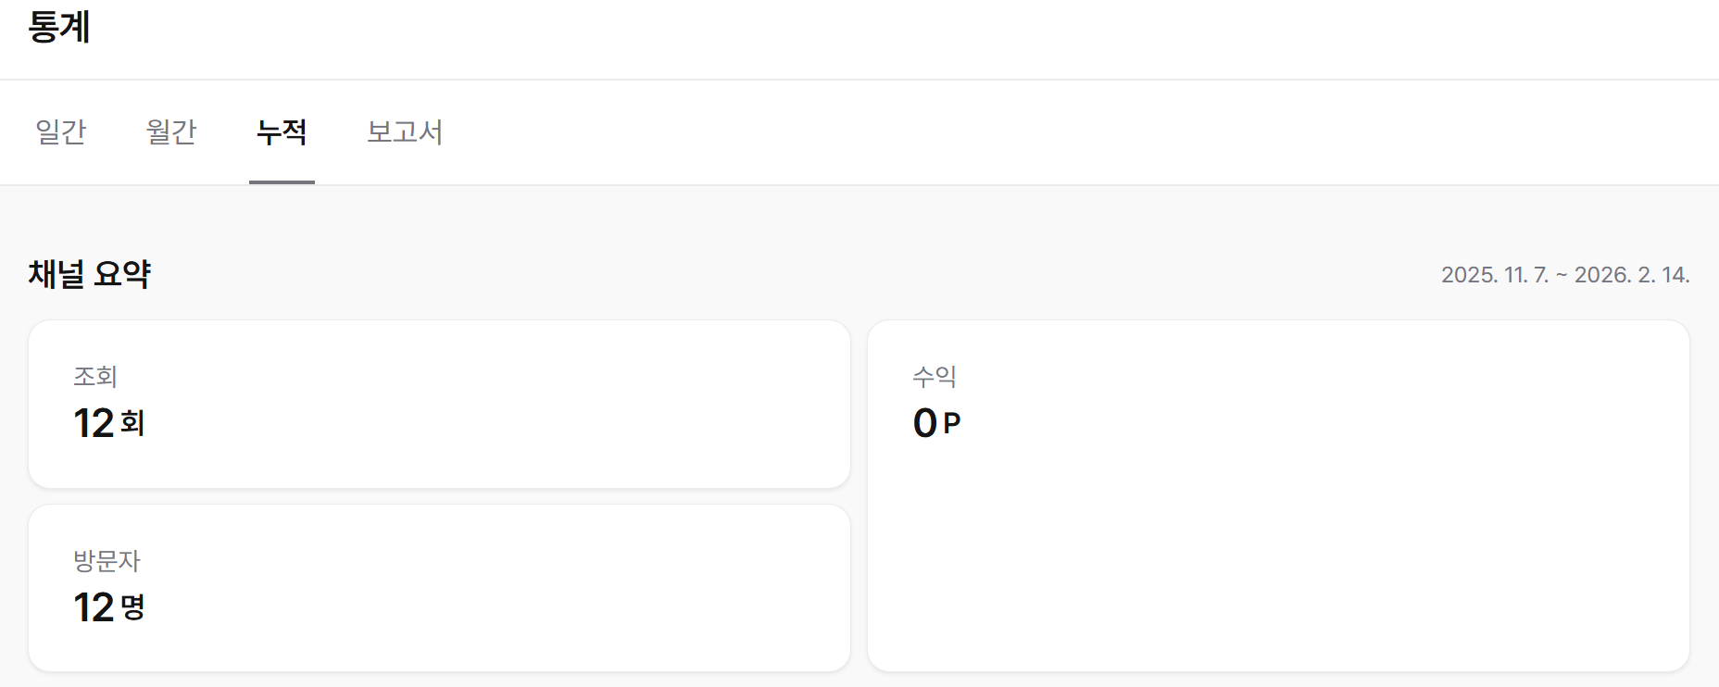Click the 회 unit after the view count
This screenshot has height=687, width=1719.
[x=132, y=424]
